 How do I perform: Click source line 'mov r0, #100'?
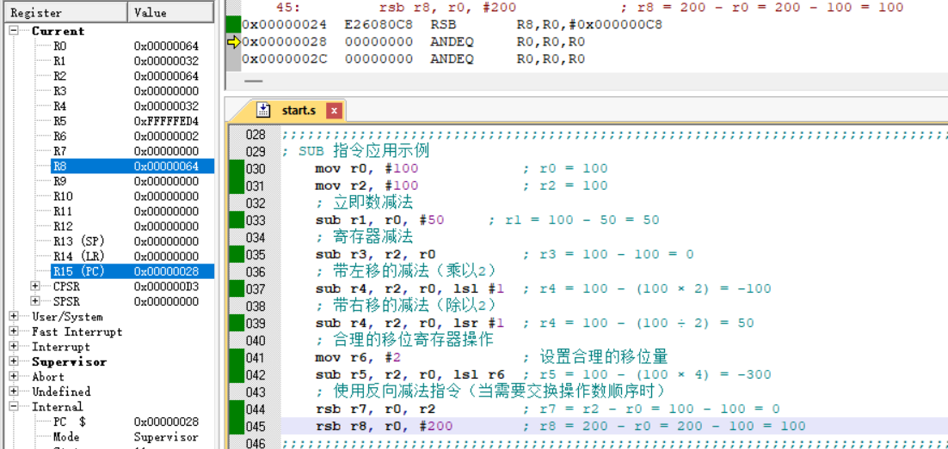366,168
